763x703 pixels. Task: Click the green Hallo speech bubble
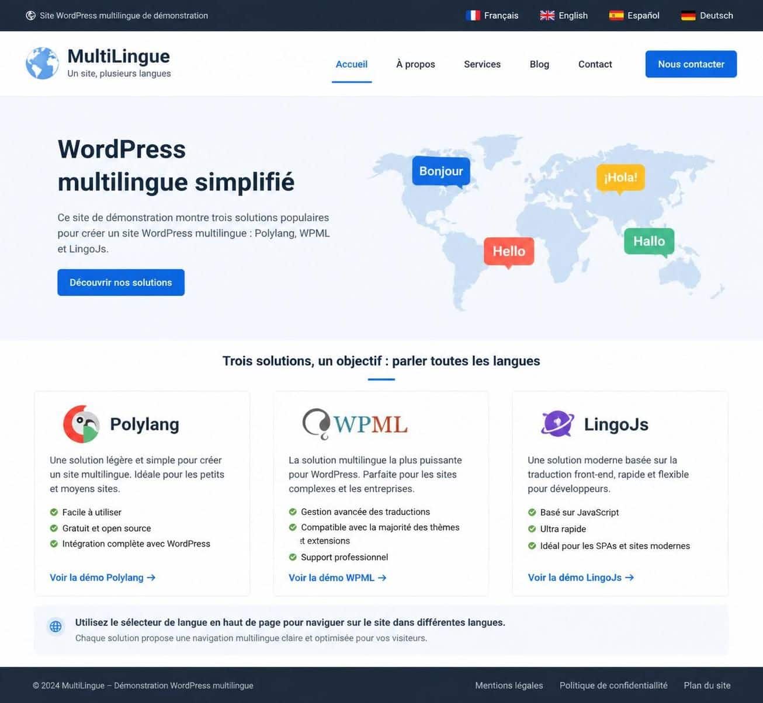tap(649, 242)
